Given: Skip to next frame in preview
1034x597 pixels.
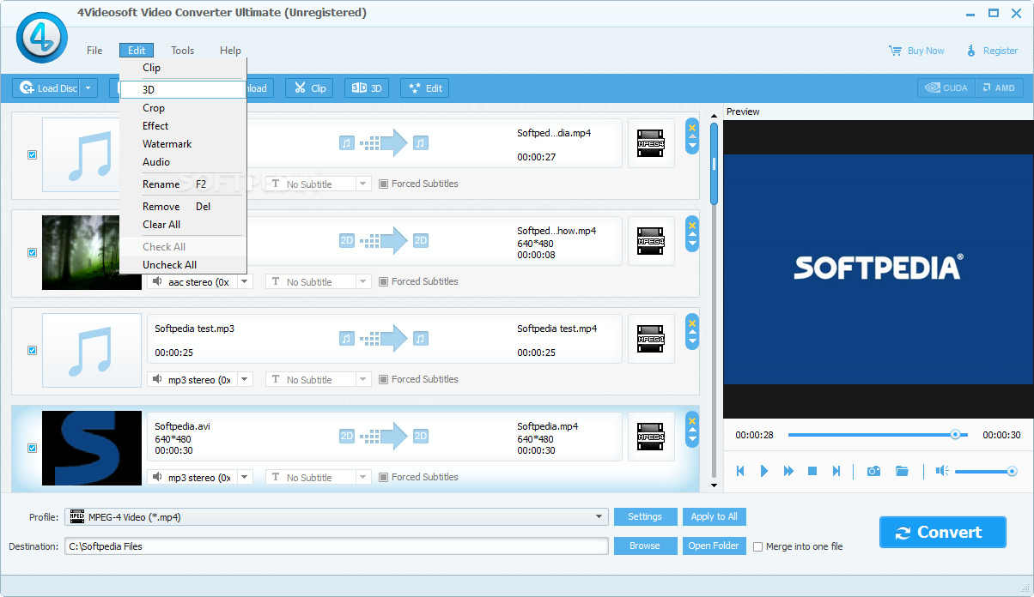Looking at the screenshot, I should click(x=836, y=471).
